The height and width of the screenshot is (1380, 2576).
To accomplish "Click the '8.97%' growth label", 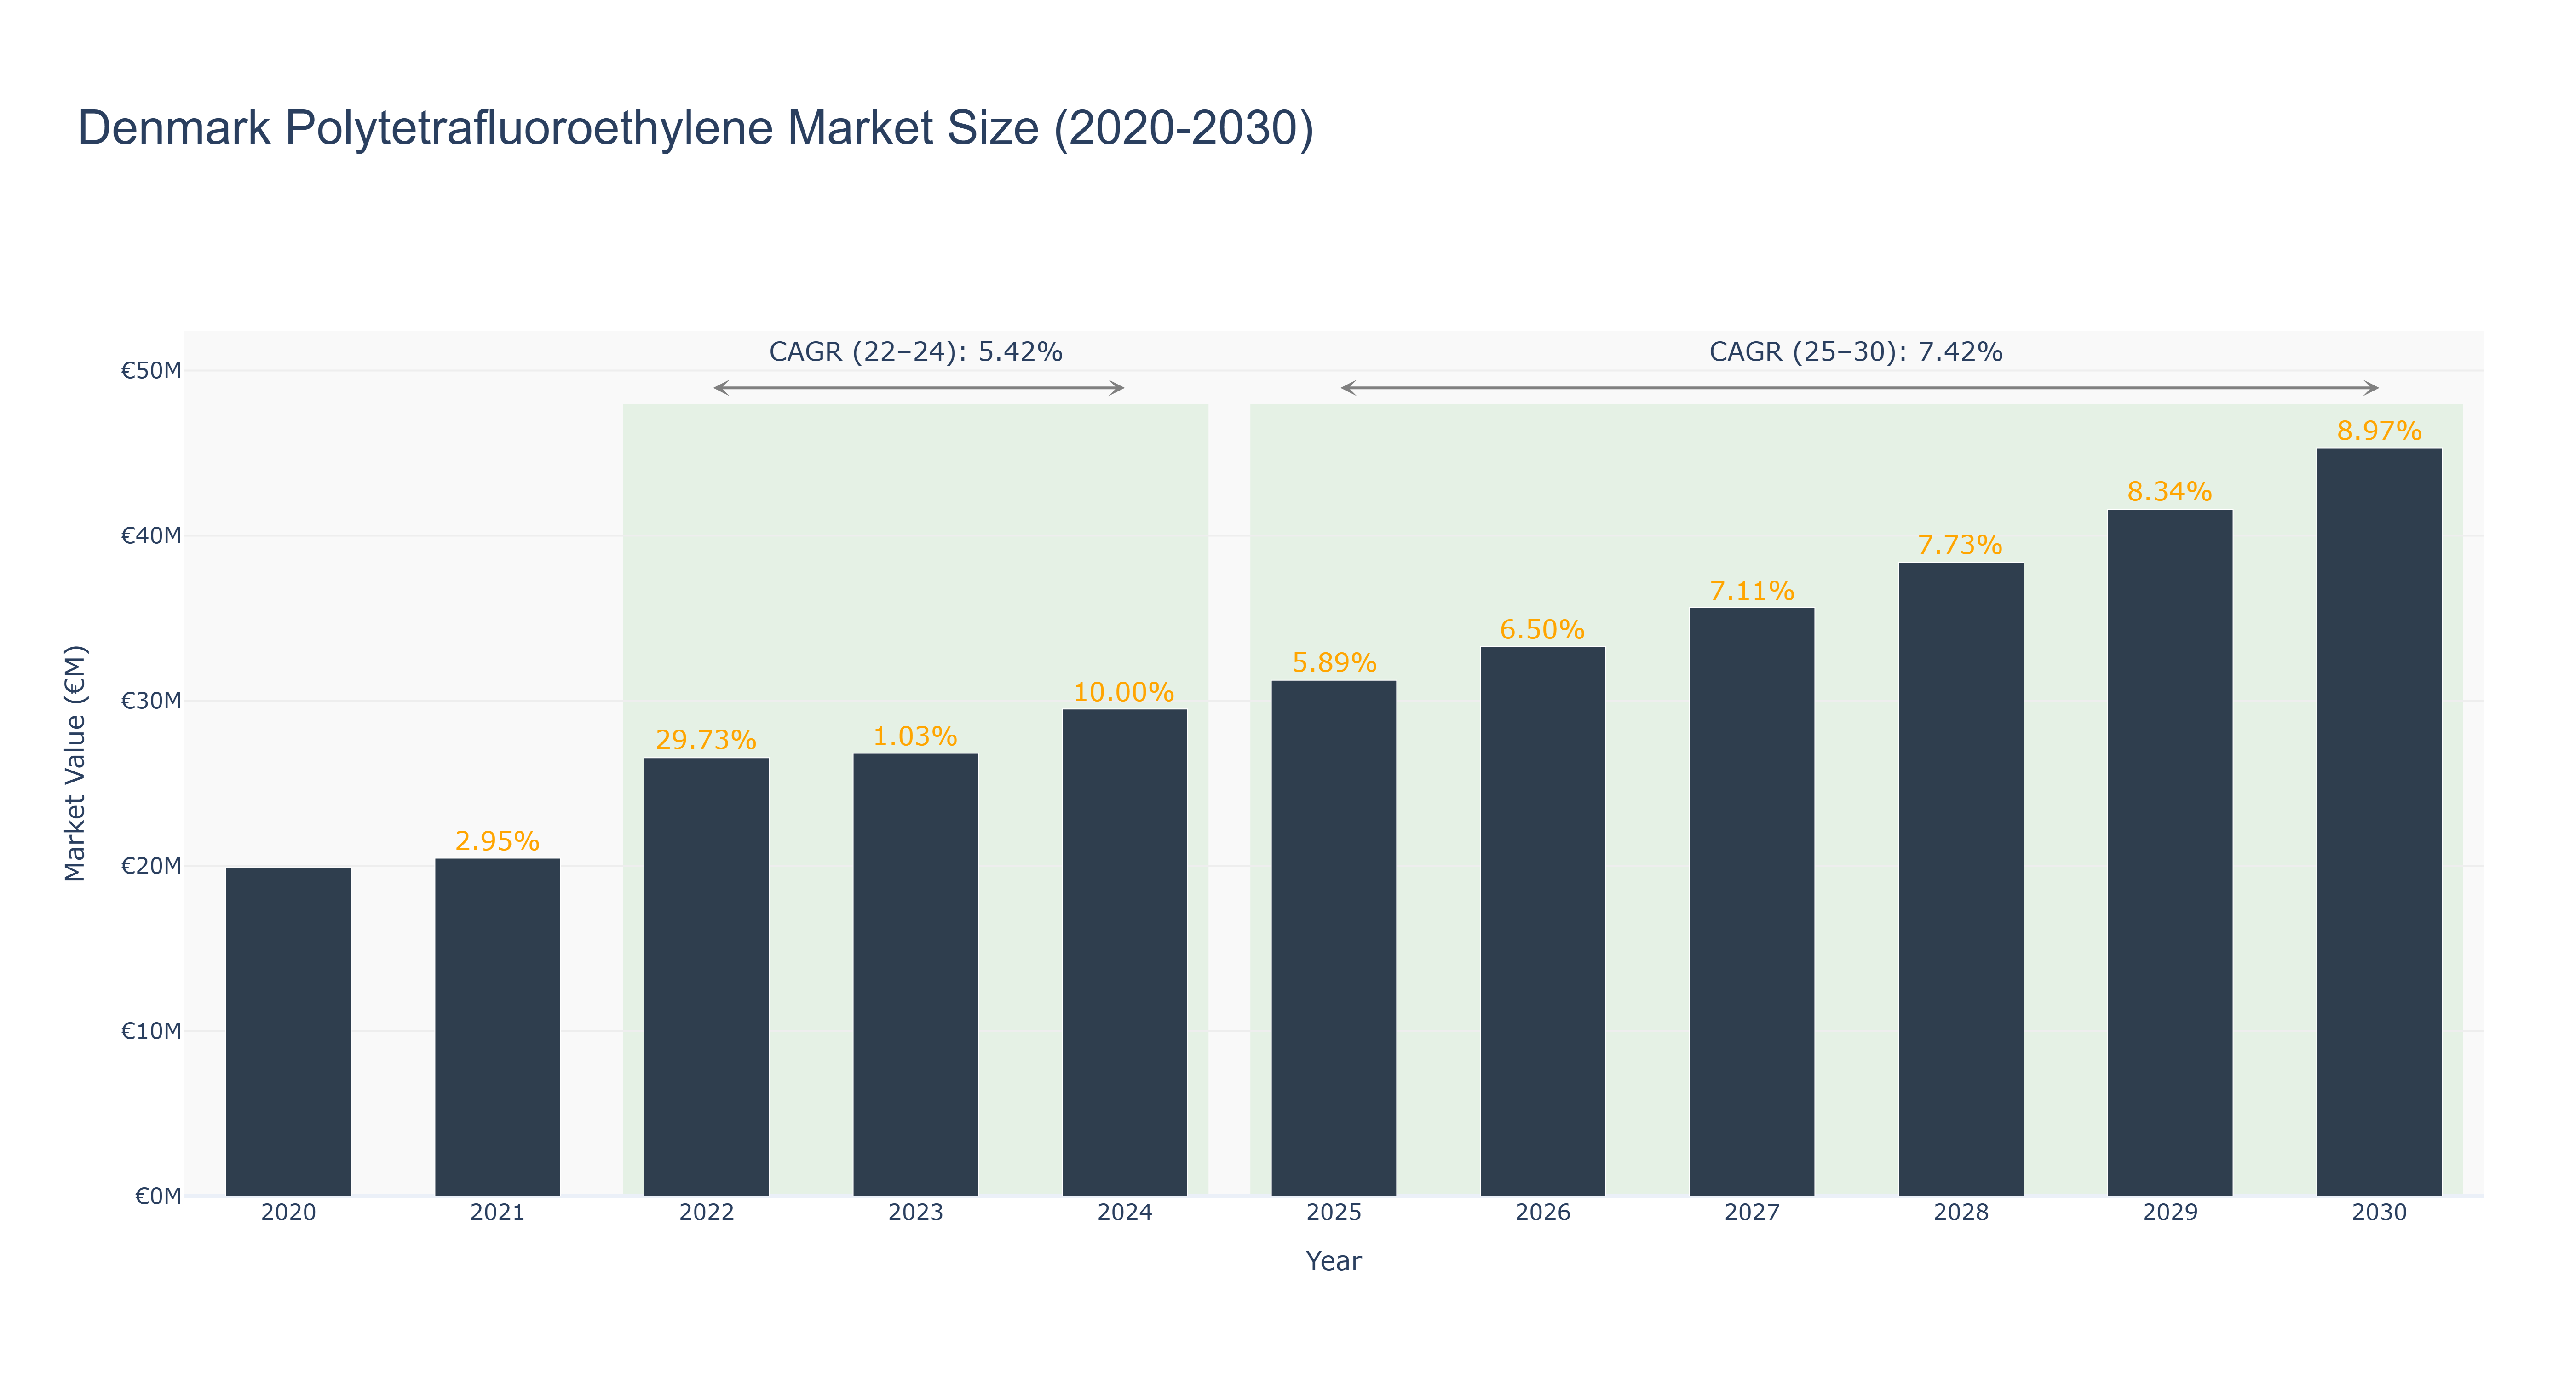I will pyautogui.click(x=2379, y=431).
